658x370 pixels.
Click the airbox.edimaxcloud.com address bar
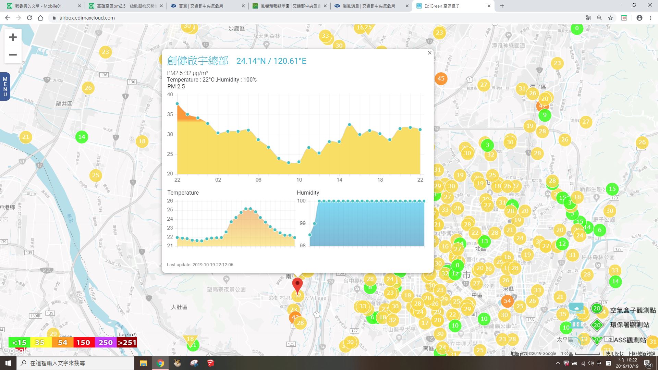(315, 18)
